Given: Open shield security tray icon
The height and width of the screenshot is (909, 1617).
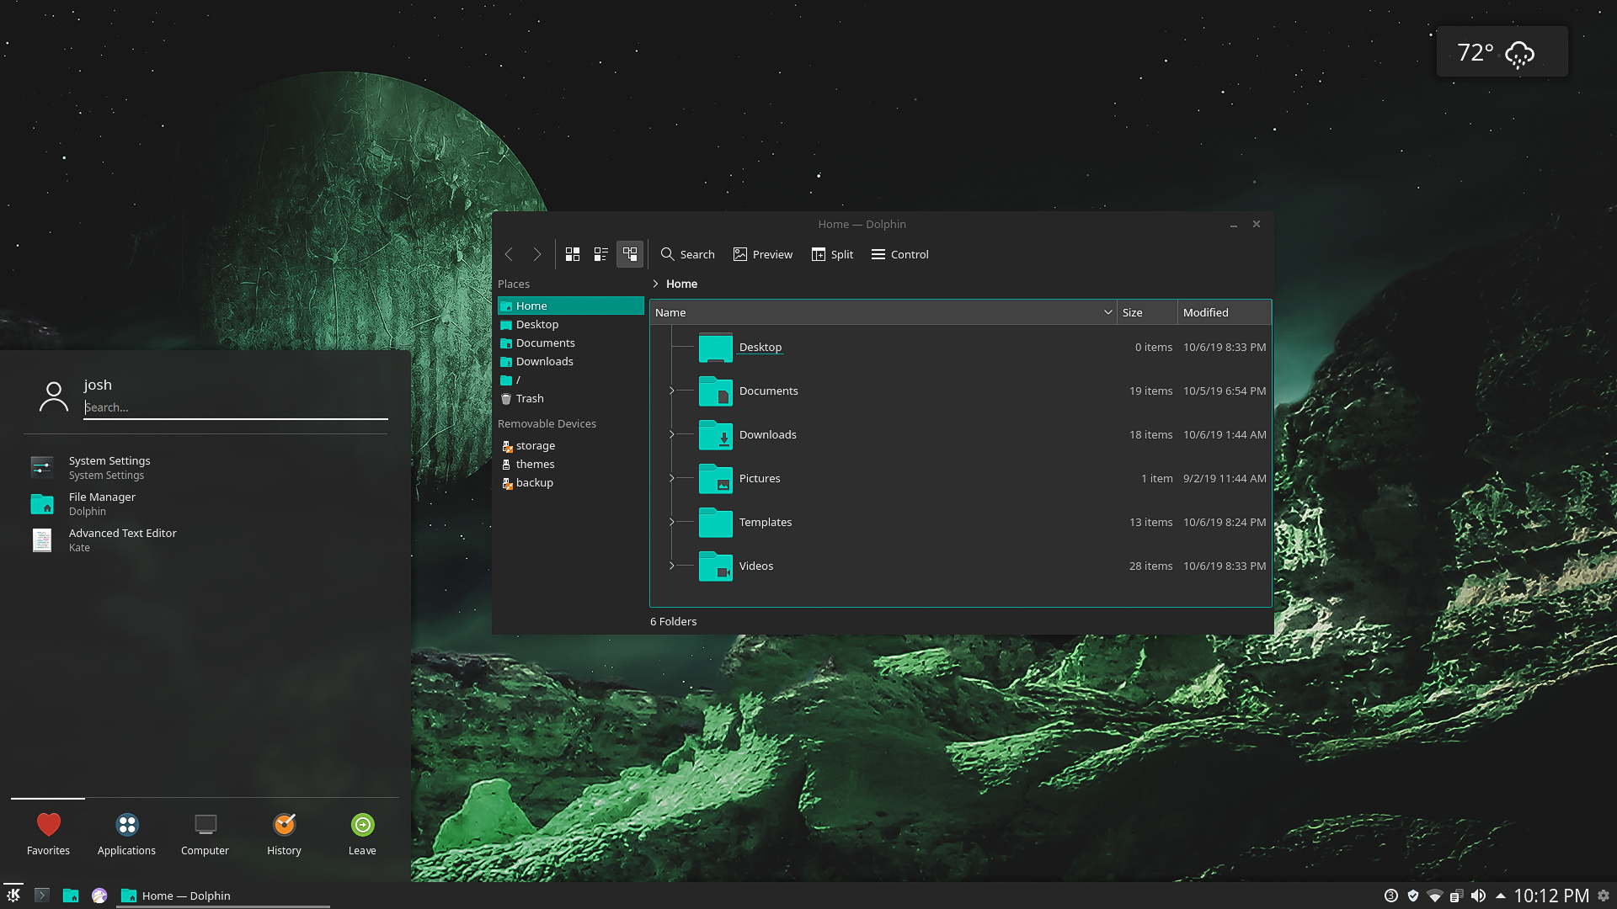Looking at the screenshot, I should [x=1413, y=896].
